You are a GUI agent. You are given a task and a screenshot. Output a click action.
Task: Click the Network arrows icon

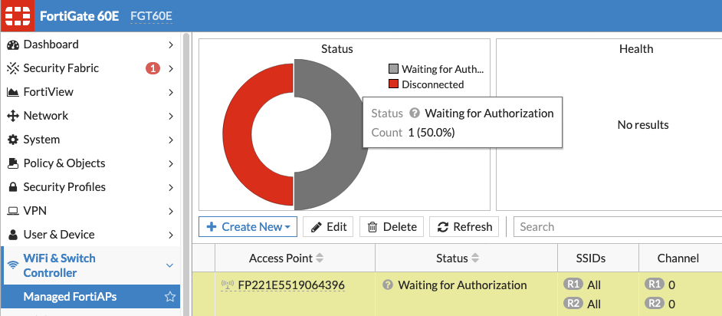(x=13, y=116)
